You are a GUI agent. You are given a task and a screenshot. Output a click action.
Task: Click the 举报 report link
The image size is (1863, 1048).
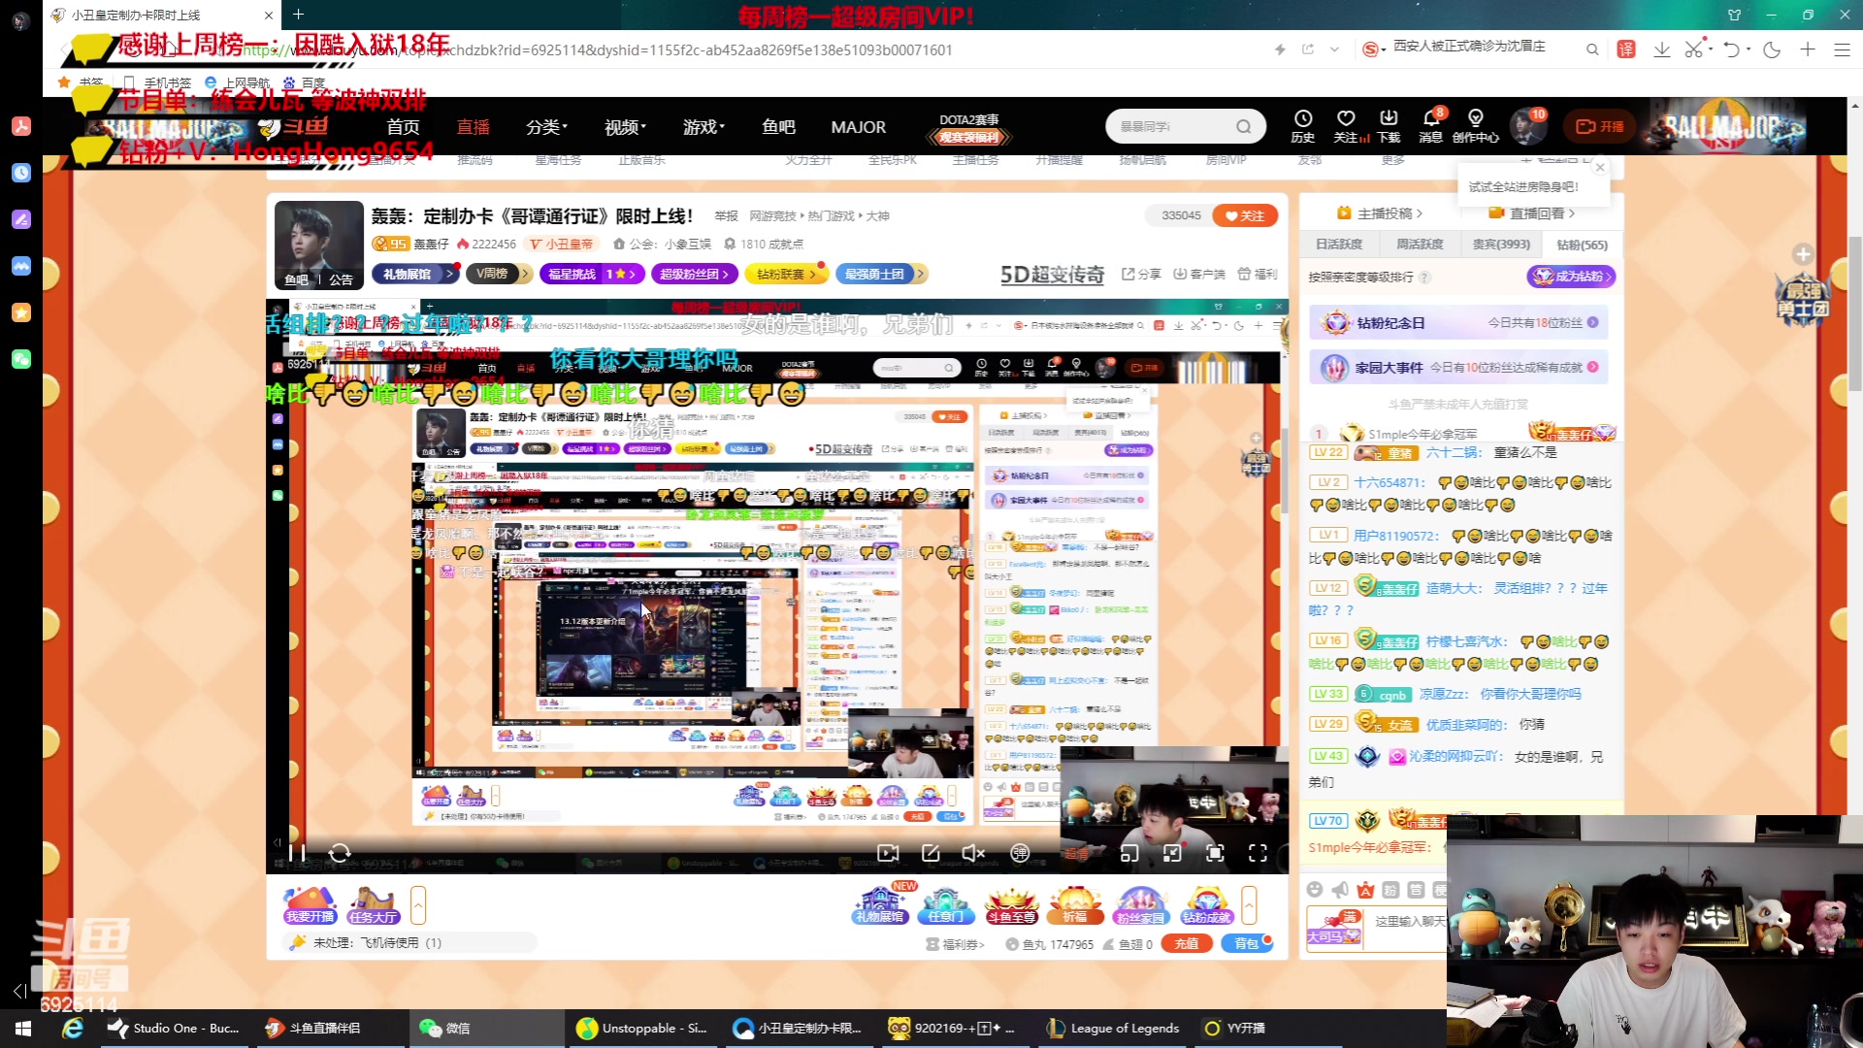(726, 216)
